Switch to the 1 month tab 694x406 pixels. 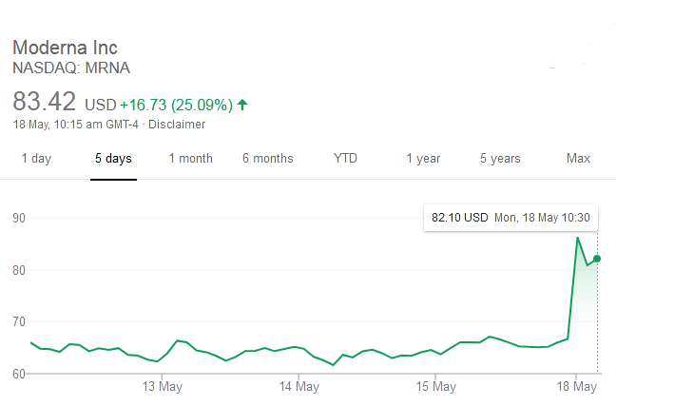click(190, 159)
